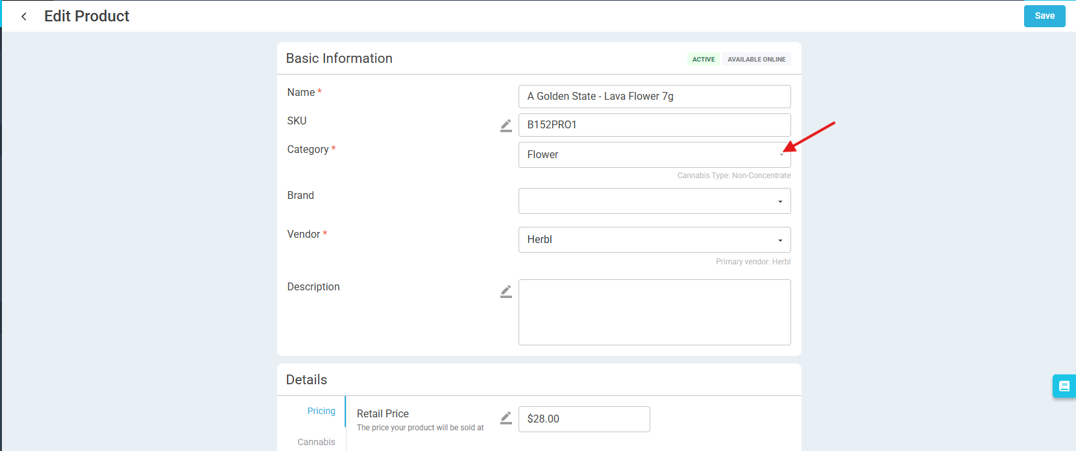Open the Category dropdown showing Flower

[x=654, y=155]
